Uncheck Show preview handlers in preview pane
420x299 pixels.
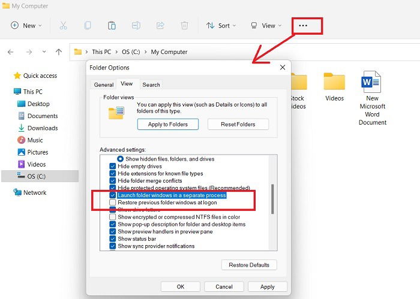tap(113, 231)
